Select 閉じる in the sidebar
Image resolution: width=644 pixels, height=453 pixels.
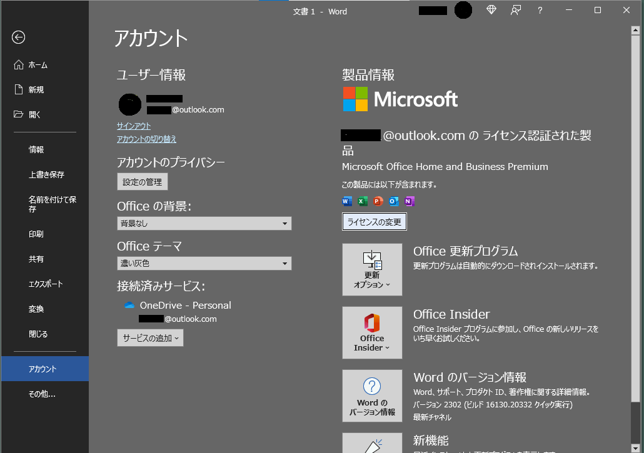44,334
